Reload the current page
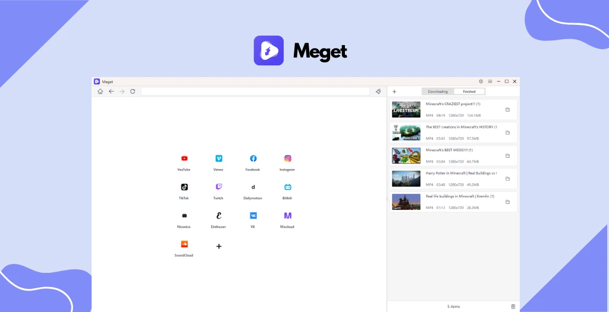Viewport: 609px width, 312px height. click(133, 91)
